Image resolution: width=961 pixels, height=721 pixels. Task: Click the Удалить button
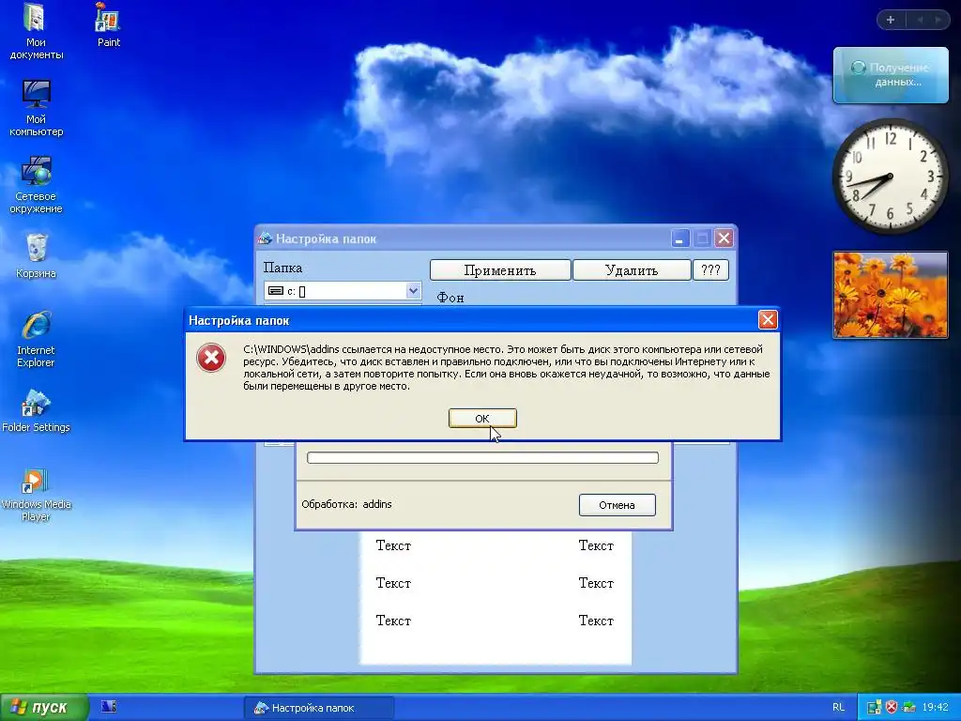coord(632,269)
